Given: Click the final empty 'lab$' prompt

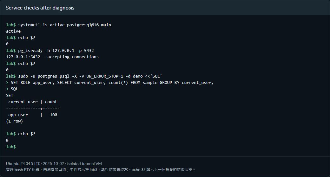Looking at the screenshot, I should [x=11, y=147].
